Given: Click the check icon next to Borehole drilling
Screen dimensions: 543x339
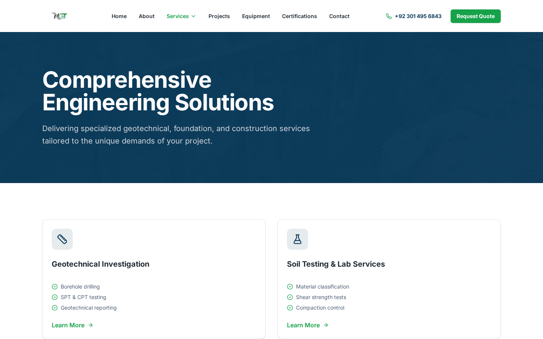Looking at the screenshot, I should [55, 287].
